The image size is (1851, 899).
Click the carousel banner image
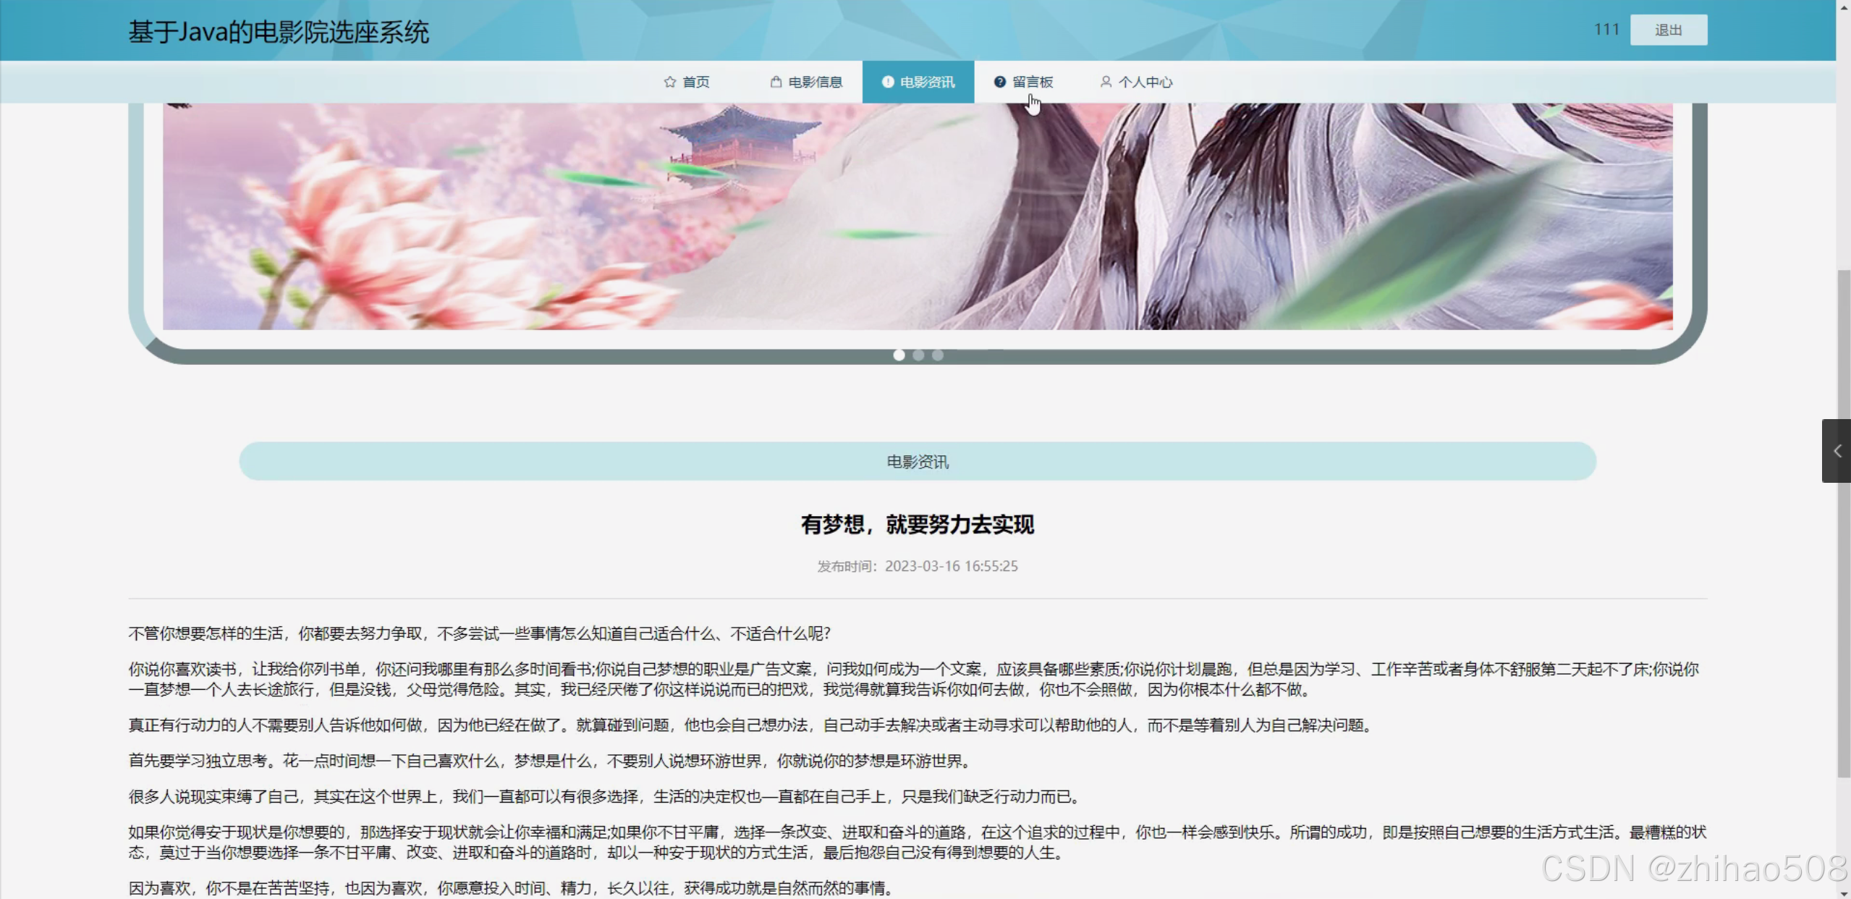tap(918, 217)
